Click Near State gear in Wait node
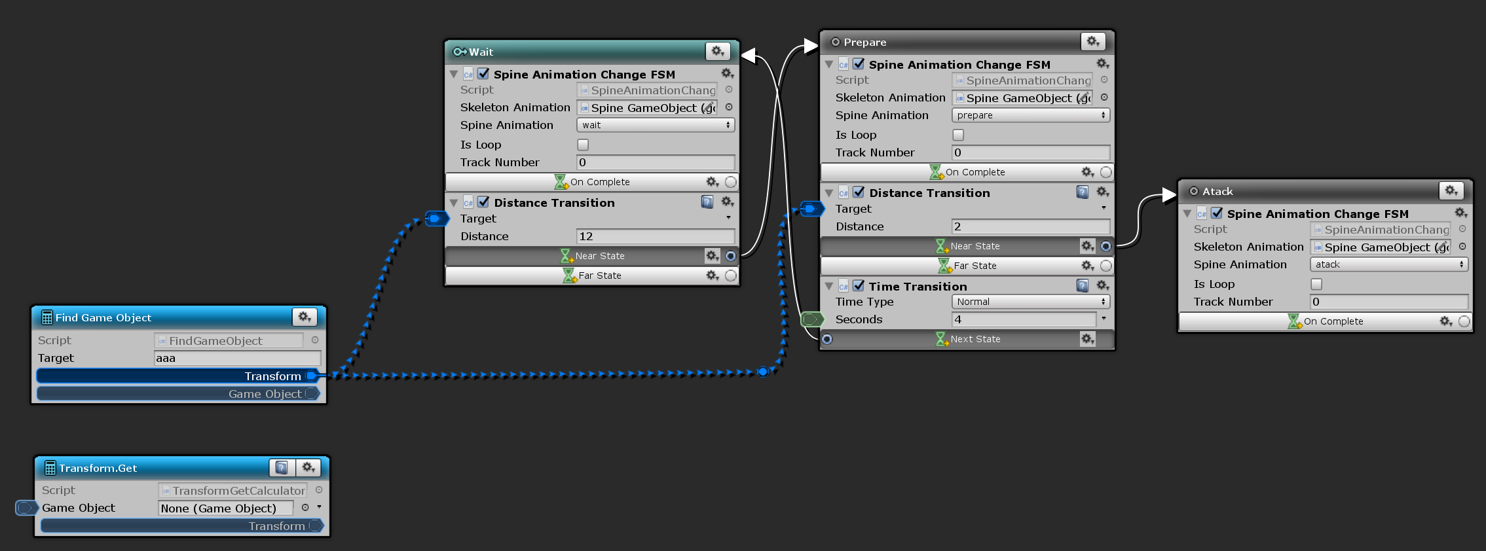This screenshot has width=1486, height=551. pos(712,256)
